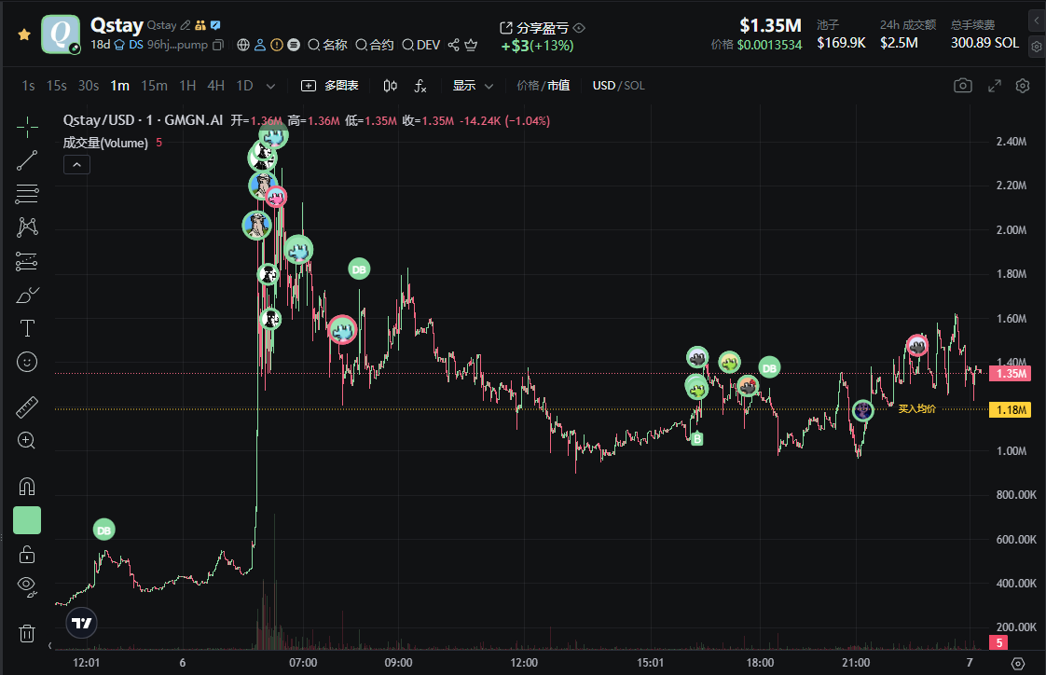Screen dimensions: 1046x675
Task: Open 分享盈亏 share PnL link
Action: (x=534, y=28)
